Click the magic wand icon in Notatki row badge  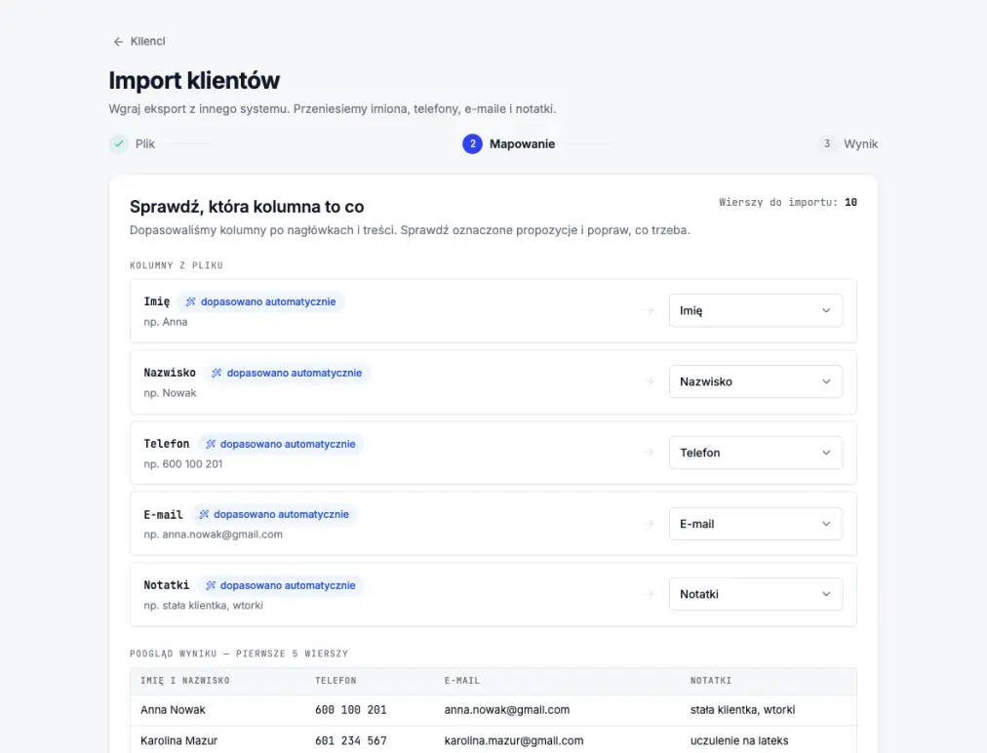(x=210, y=585)
